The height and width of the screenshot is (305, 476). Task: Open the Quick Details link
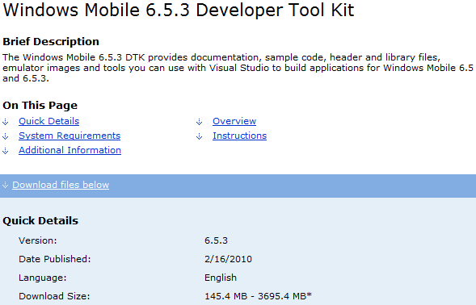coord(48,121)
